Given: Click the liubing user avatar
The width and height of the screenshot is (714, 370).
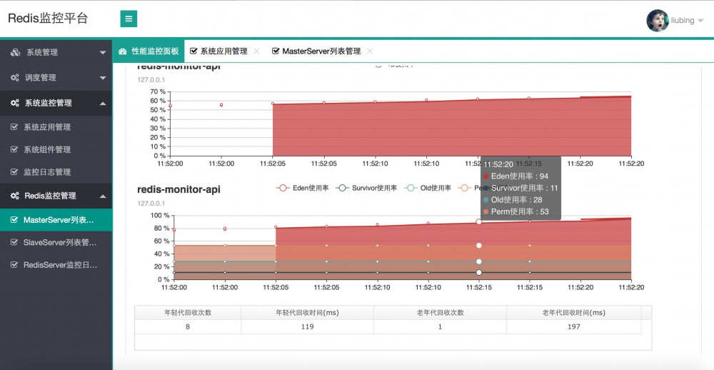Looking at the screenshot, I should tap(657, 21).
